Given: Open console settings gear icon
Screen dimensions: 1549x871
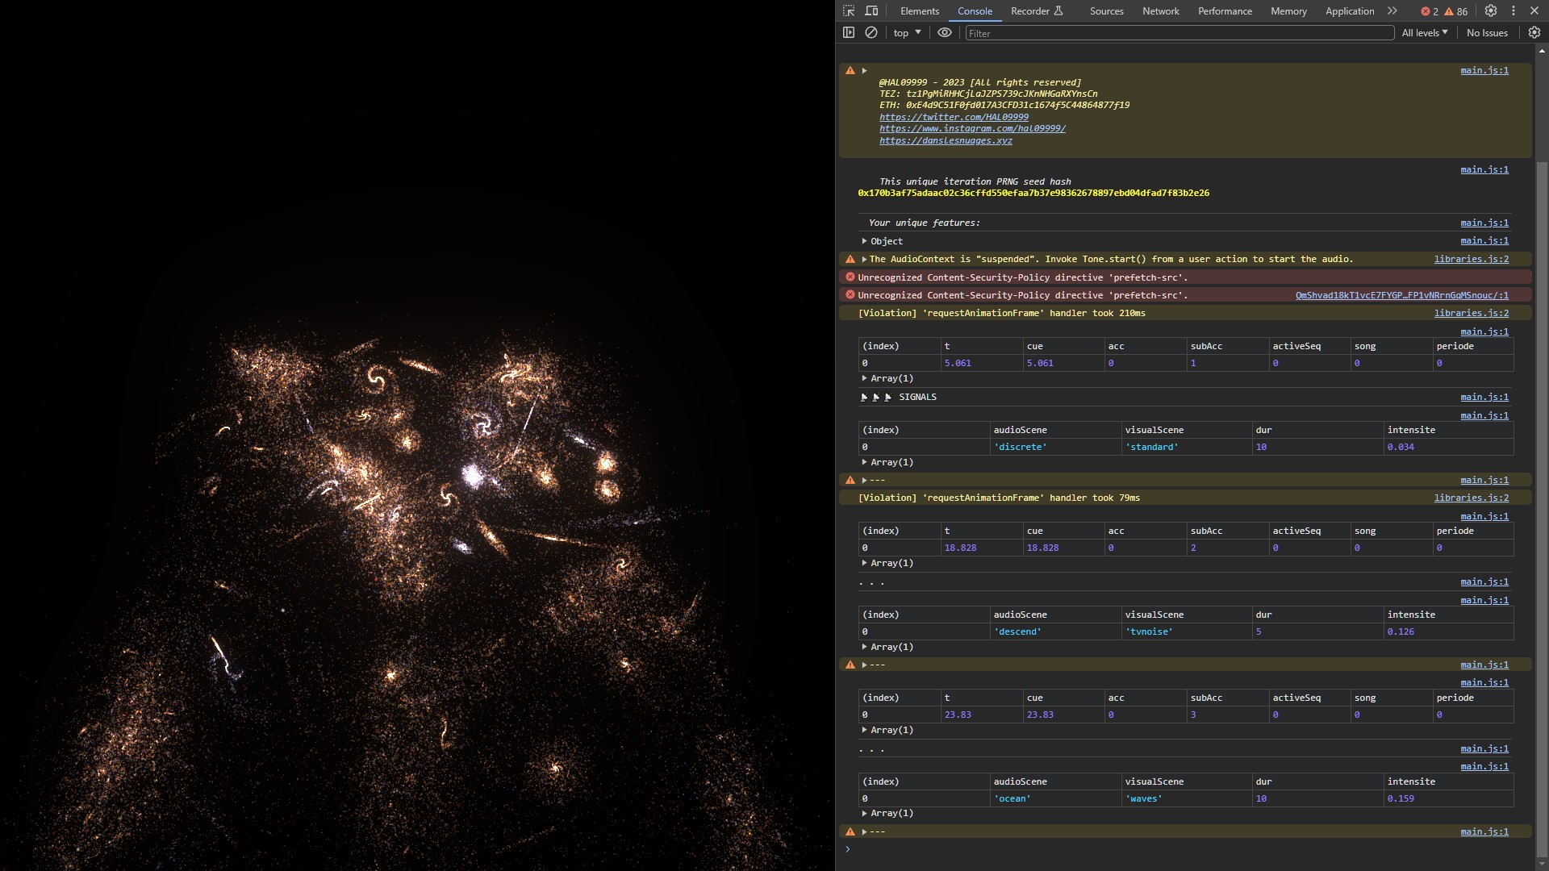Looking at the screenshot, I should pos(1534,33).
